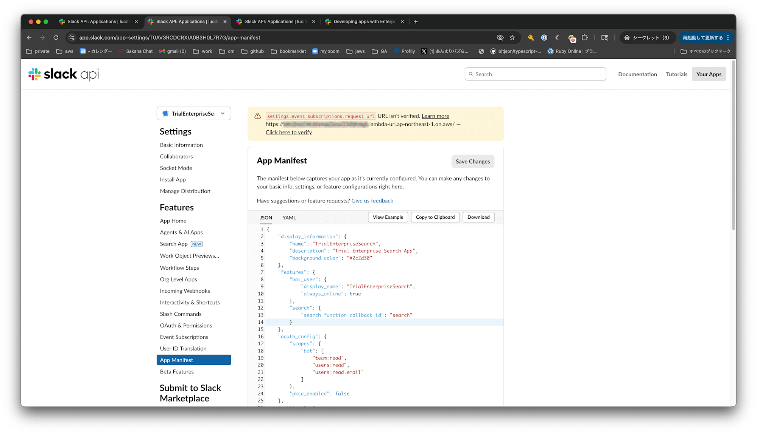Open the Ruby Online bookmark
This screenshot has width=757, height=434.
[572, 51]
